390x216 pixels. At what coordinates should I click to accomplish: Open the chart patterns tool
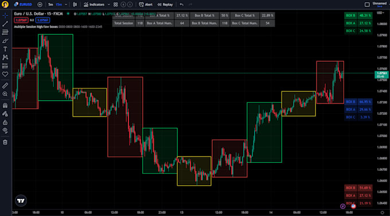coord(5,58)
